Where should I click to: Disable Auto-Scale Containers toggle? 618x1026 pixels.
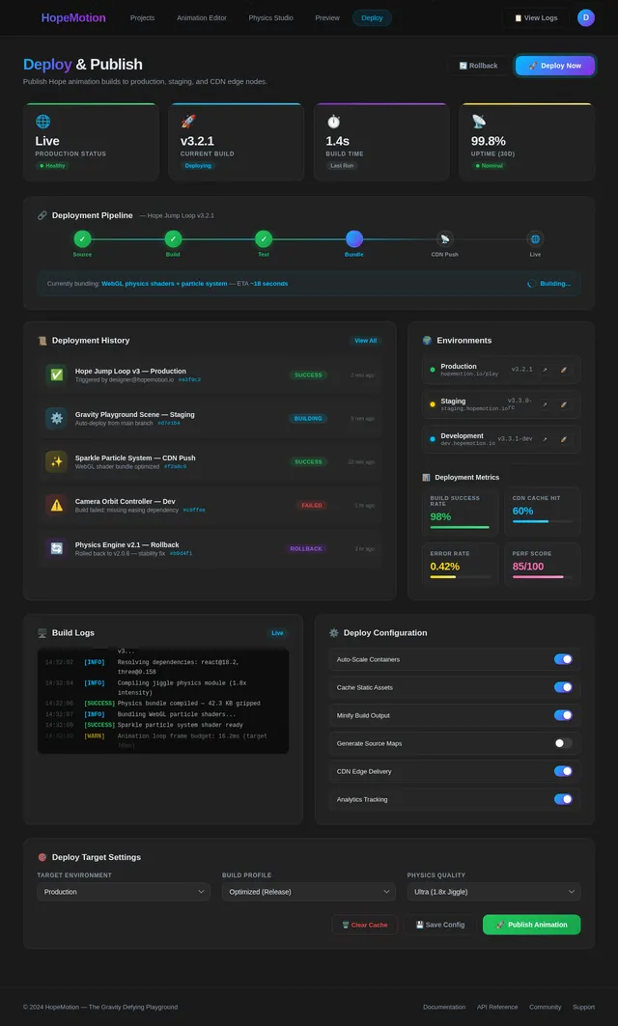point(563,659)
